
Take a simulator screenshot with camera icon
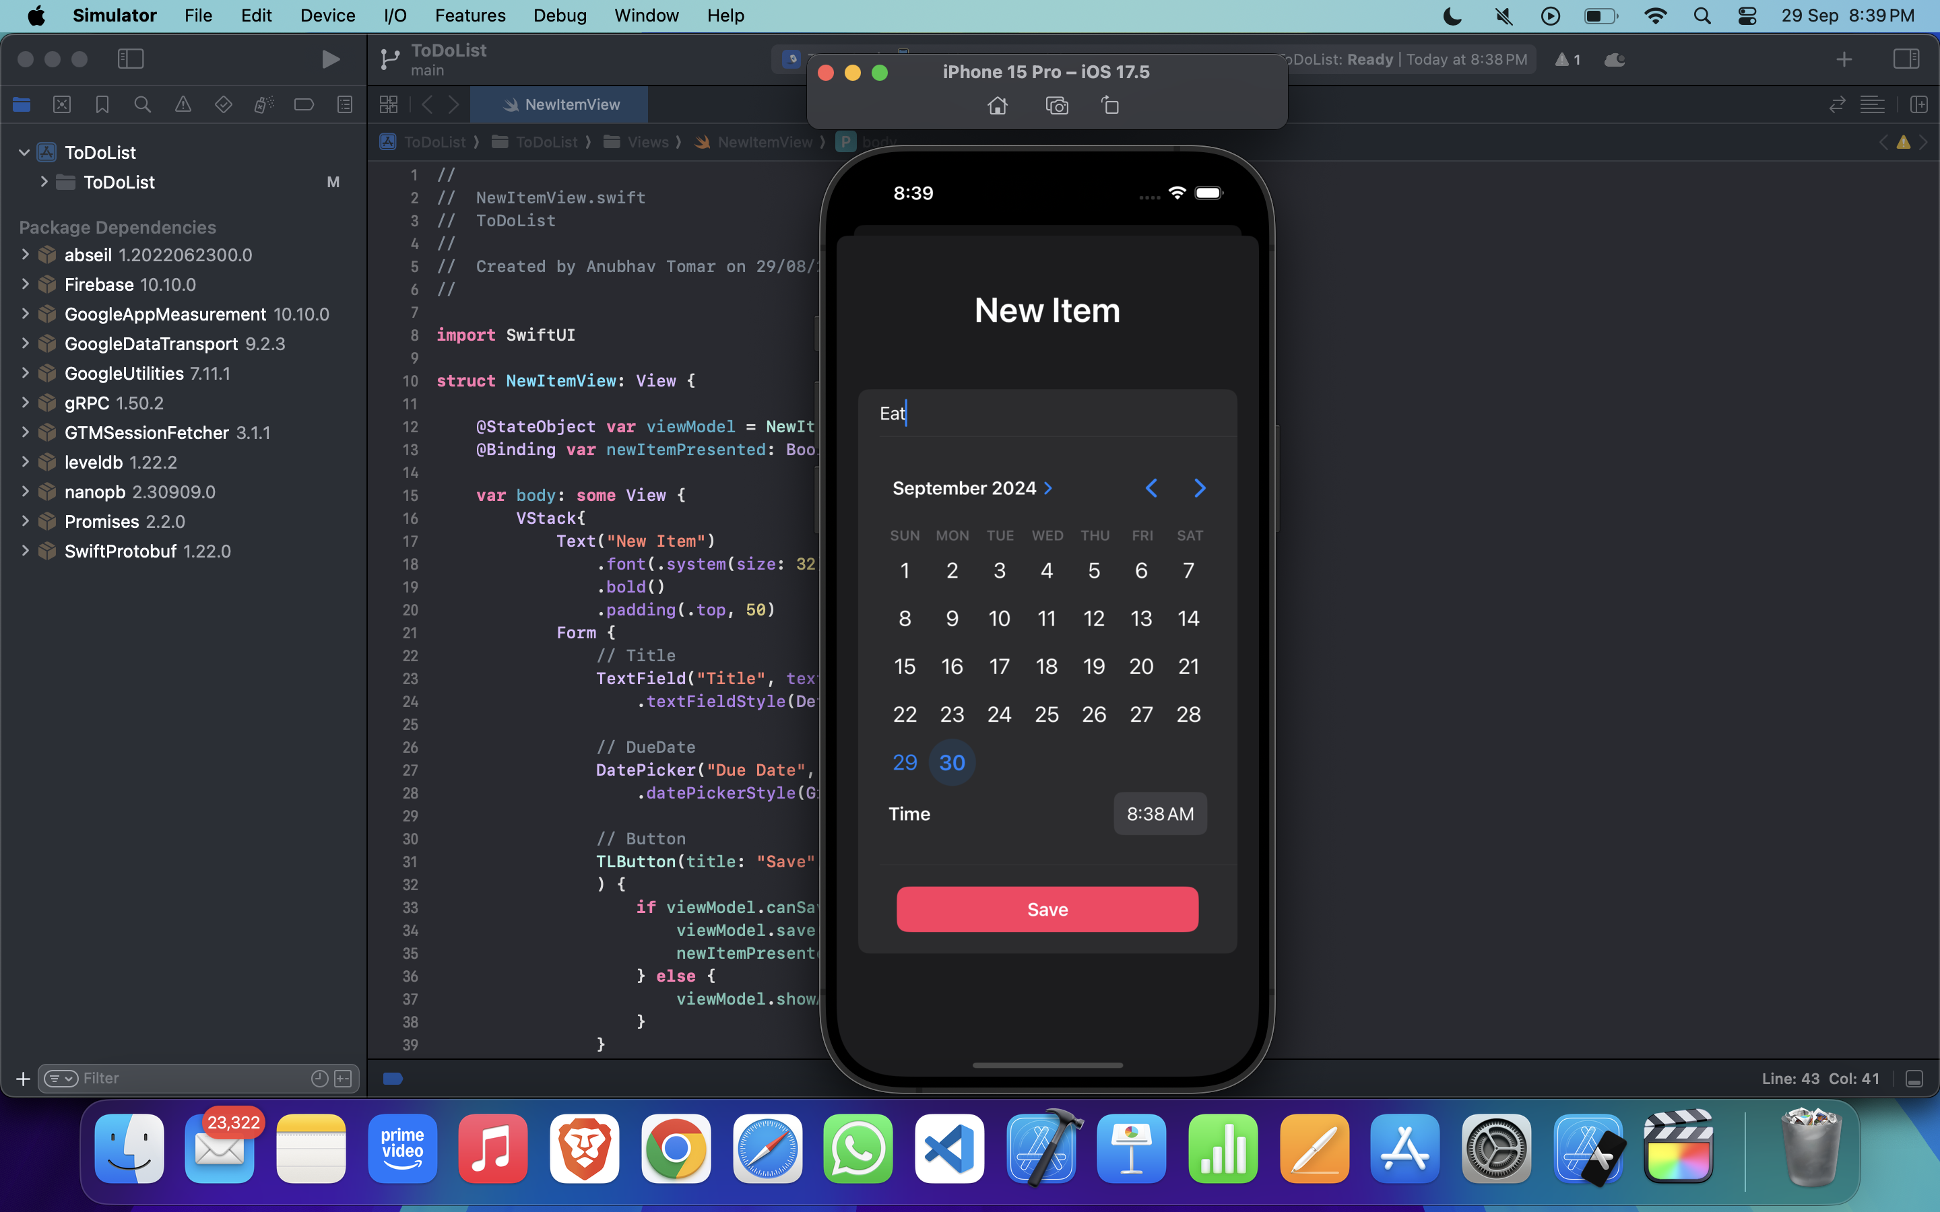1057,105
